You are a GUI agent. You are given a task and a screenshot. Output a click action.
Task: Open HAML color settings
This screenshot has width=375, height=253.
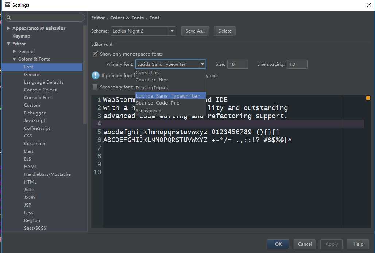click(x=30, y=166)
